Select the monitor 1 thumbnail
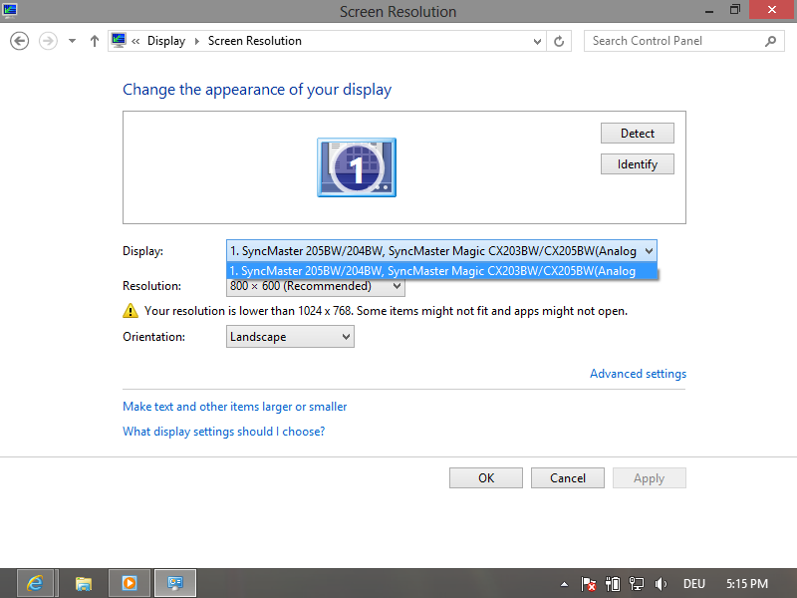 pos(357,167)
